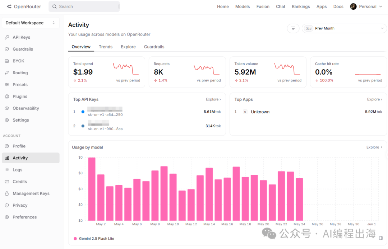Switch to the Overview tab
Screen dimensions: 388x249
81,47
